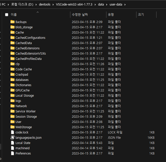166x162 pixels.
Task: Sort by the 수정한 날짜 column header
Action: tap(80, 15)
